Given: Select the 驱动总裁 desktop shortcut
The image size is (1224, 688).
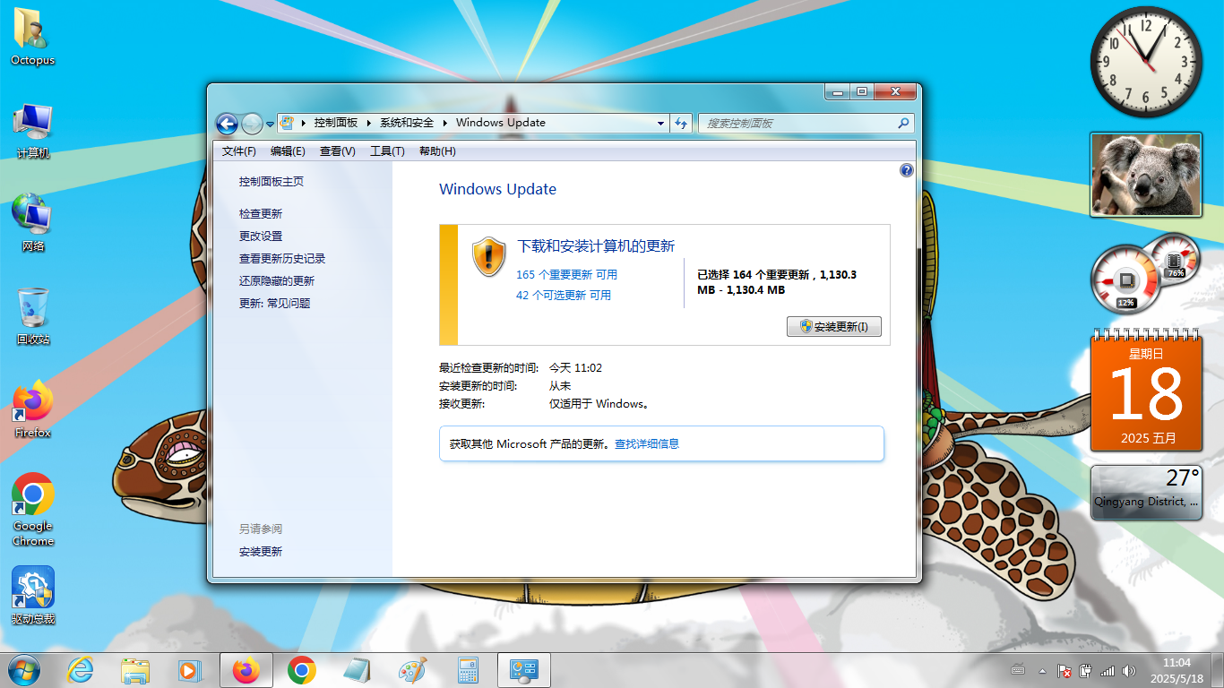Looking at the screenshot, I should 32,596.
